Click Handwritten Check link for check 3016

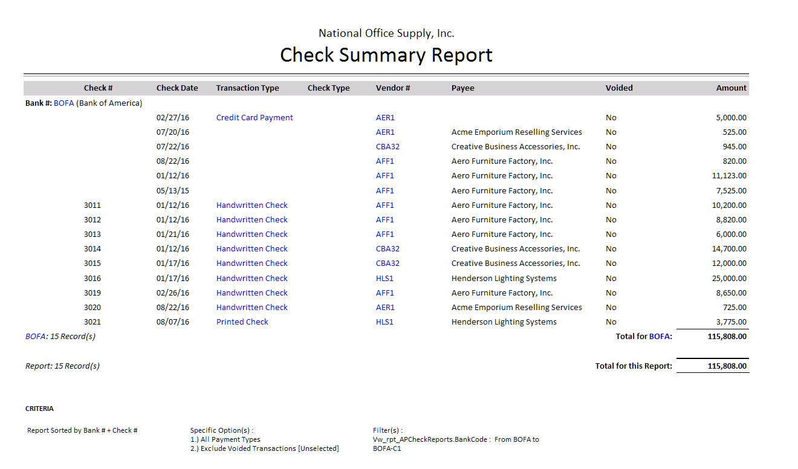[251, 279]
